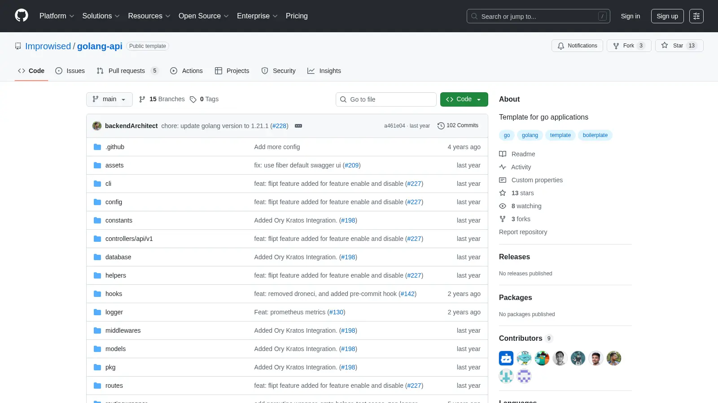Image resolution: width=718 pixels, height=403 pixels.
Task: Click the repository template icon beside Improwised
Action: (18, 46)
